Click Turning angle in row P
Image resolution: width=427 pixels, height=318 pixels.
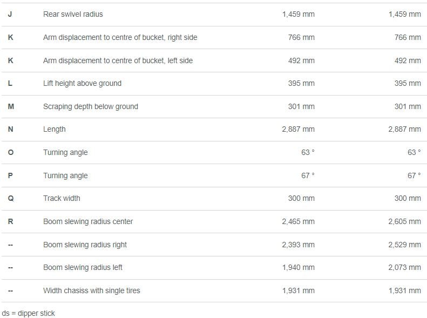click(65, 175)
